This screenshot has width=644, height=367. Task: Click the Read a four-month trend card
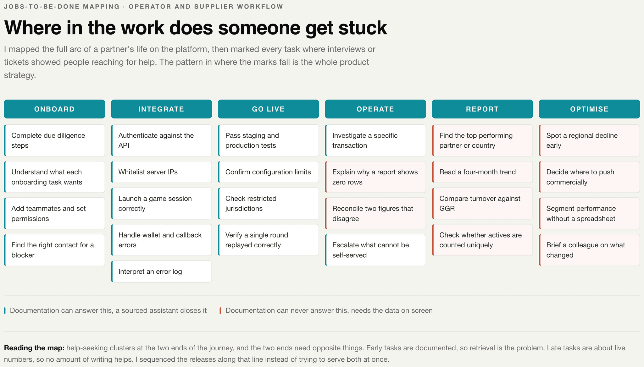482,172
